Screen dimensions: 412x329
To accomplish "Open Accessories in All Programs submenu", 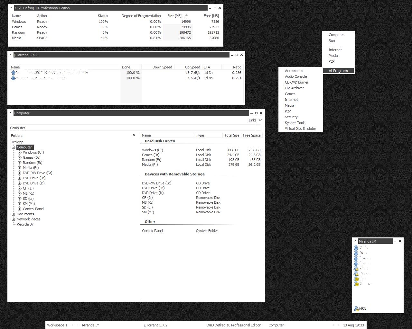I will click(294, 71).
